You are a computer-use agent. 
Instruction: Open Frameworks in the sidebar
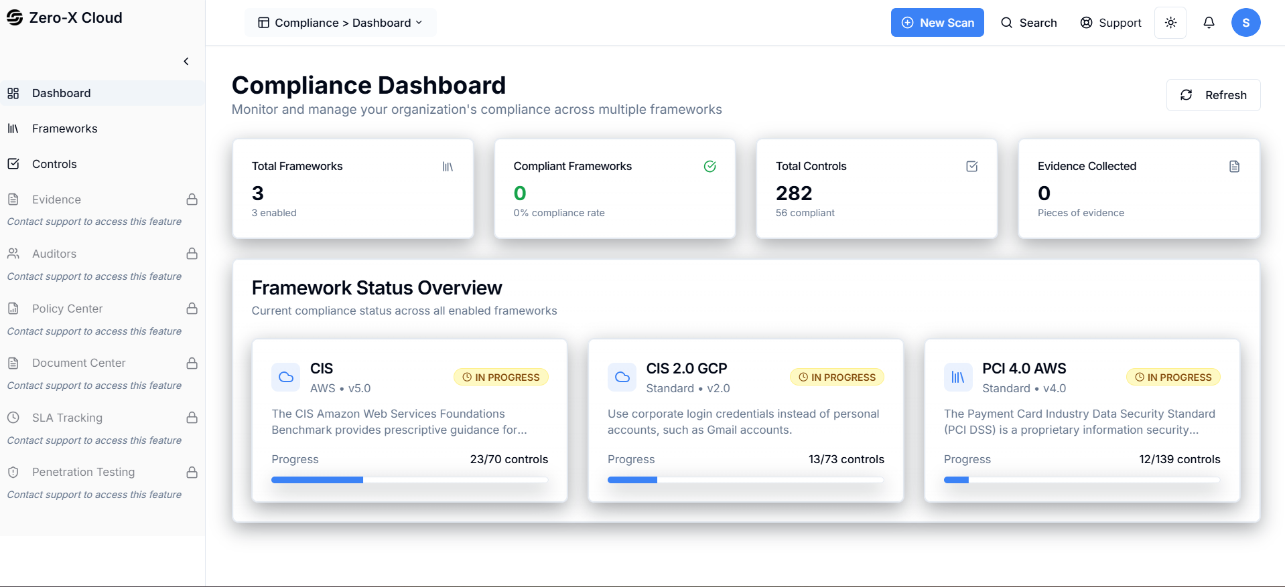103,129
